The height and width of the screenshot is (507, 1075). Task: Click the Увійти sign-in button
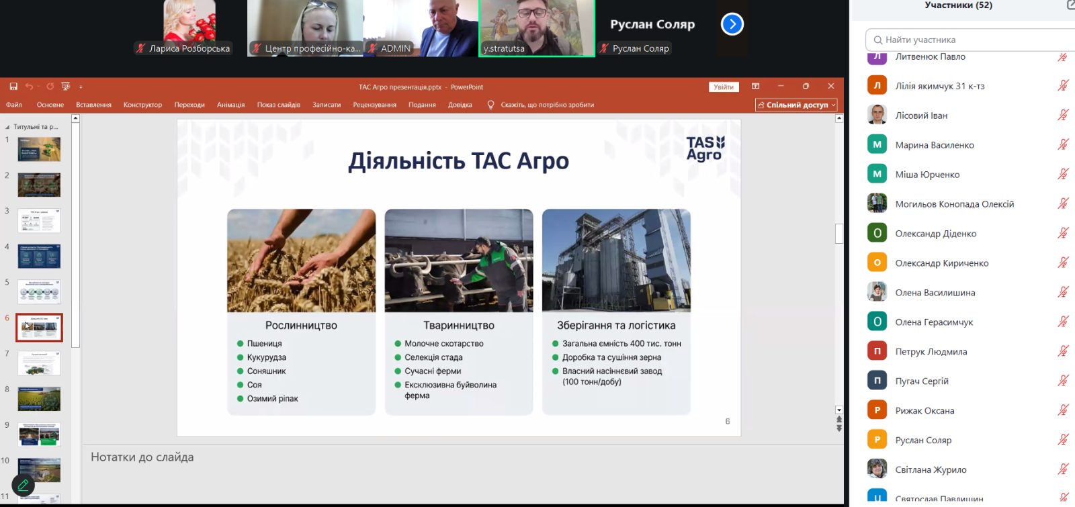724,87
